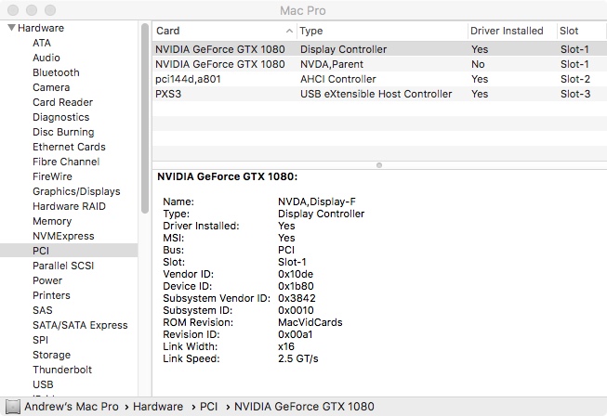This screenshot has height=416, width=607.
Task: Select Camera in the sidebar
Action: click(51, 87)
